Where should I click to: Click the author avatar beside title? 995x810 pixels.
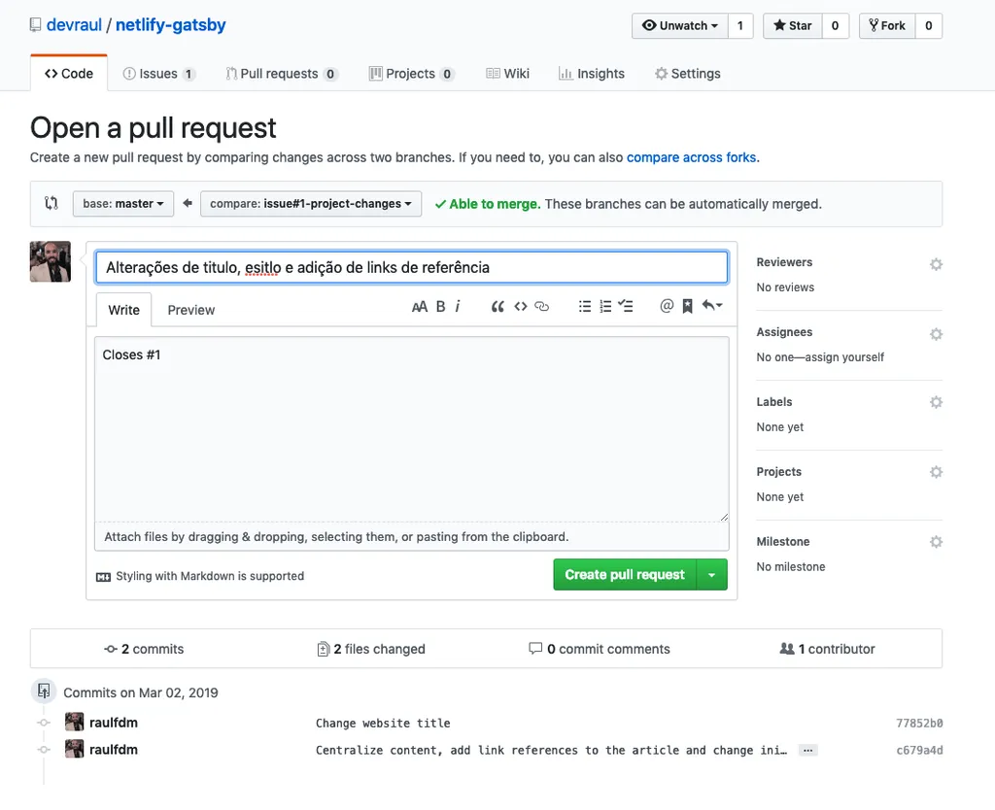pos(51,261)
